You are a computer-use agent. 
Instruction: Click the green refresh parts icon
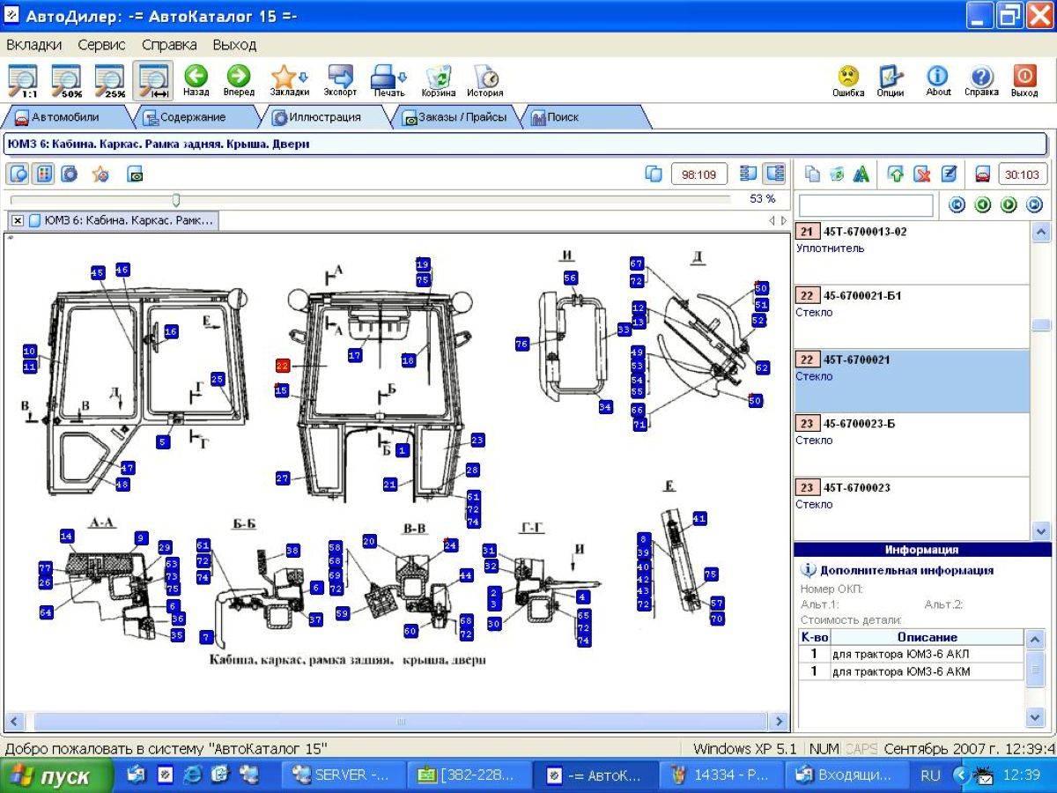pyautogui.click(x=837, y=174)
